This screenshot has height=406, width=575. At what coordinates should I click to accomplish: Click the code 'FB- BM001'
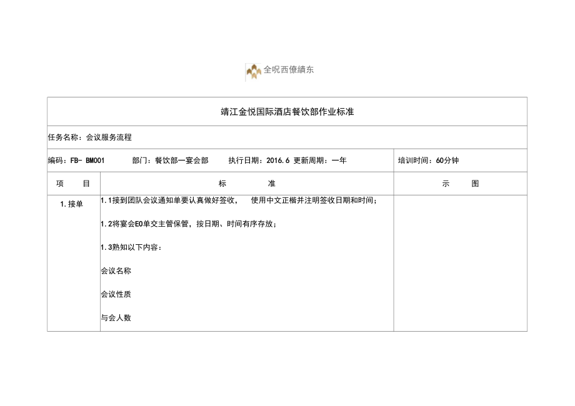click(87, 161)
